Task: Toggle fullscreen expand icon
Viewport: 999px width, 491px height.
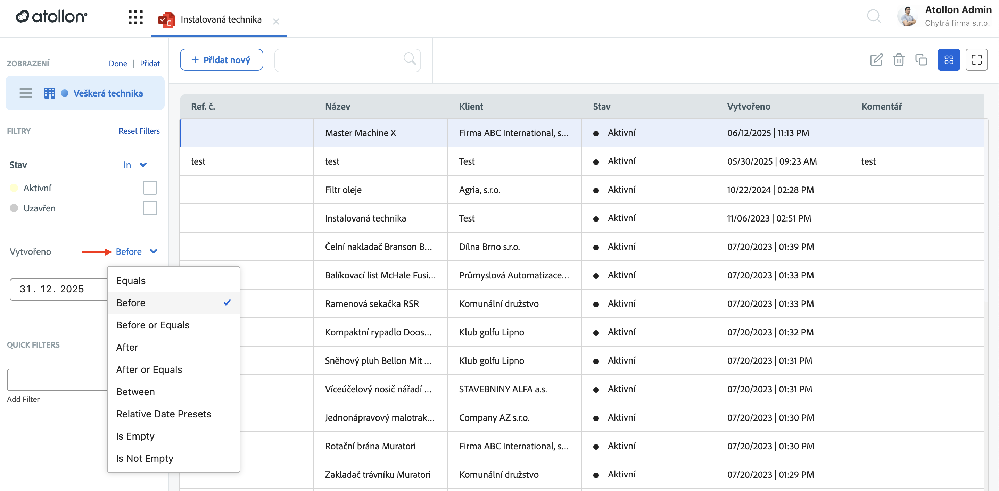Action: tap(976, 60)
